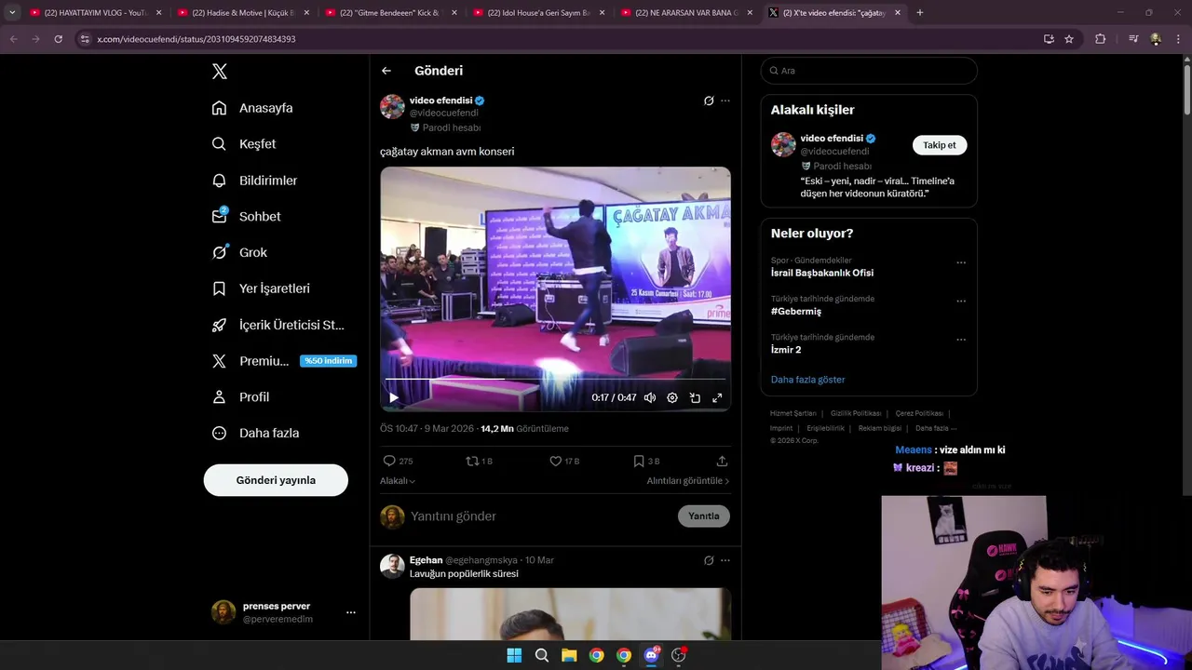Image resolution: width=1192 pixels, height=670 pixels.
Task: Click the X logo in the sidebar
Action: (x=219, y=72)
